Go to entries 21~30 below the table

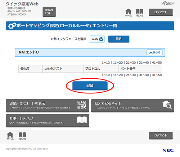[x=131, y=75]
